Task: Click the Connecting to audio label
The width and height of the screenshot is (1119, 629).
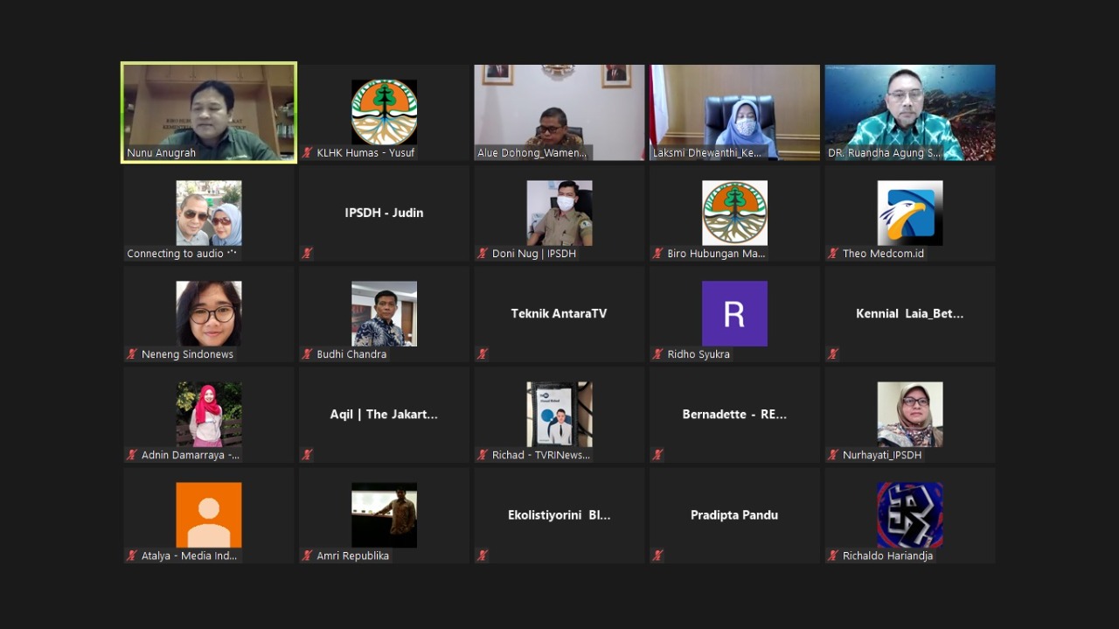Action: 181,254
